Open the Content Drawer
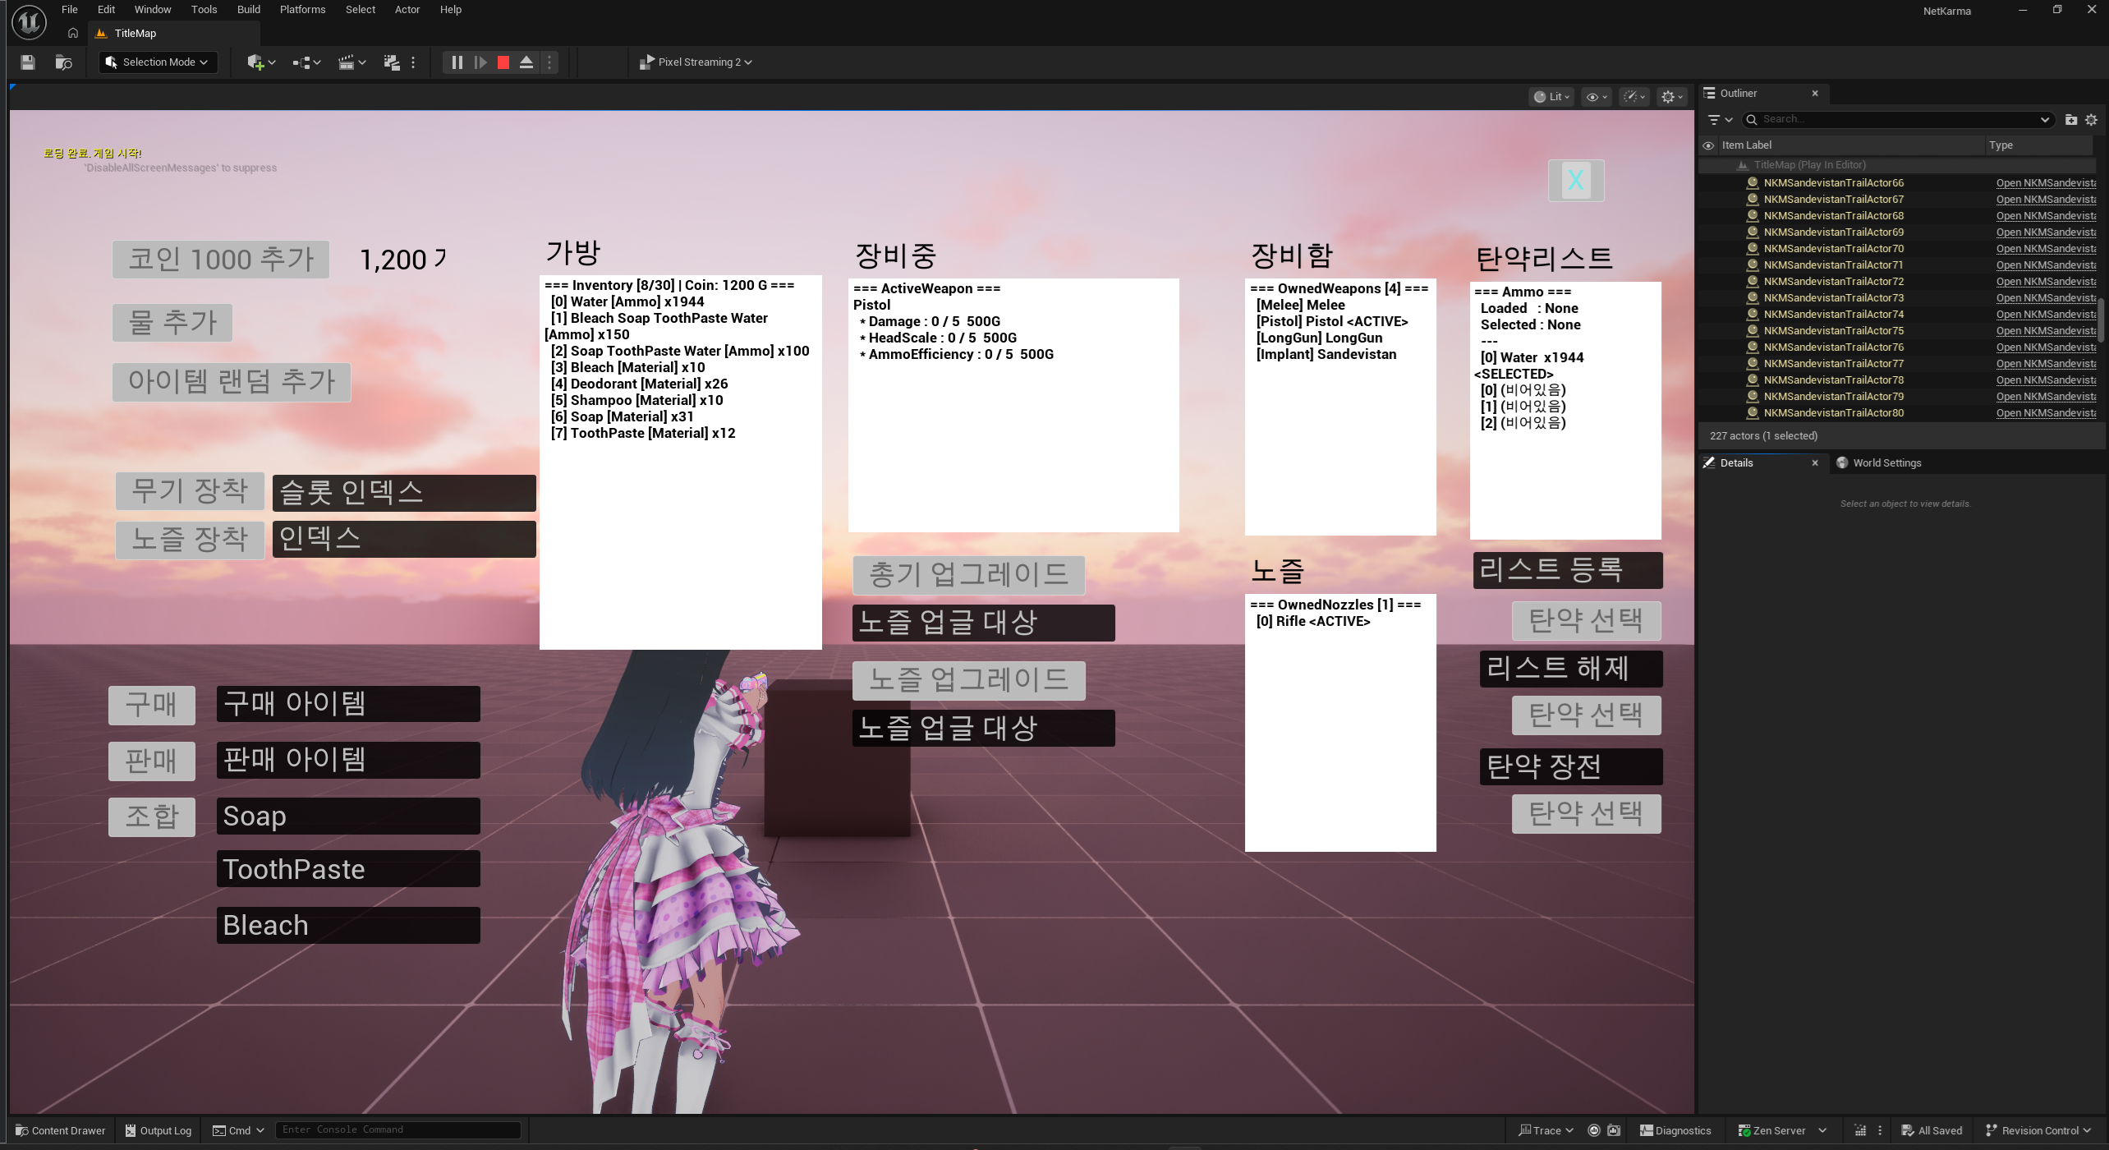The image size is (2109, 1150). 61,1130
